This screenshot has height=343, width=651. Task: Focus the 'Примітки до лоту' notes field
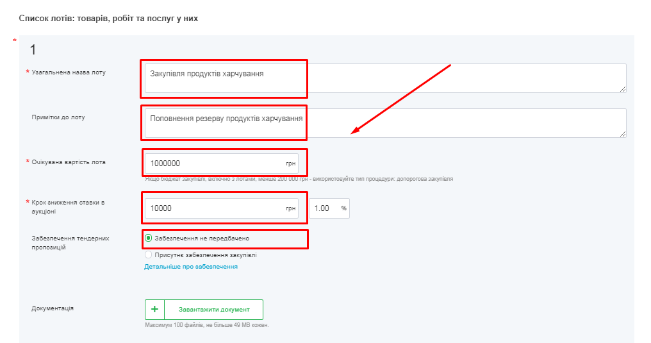coord(384,122)
